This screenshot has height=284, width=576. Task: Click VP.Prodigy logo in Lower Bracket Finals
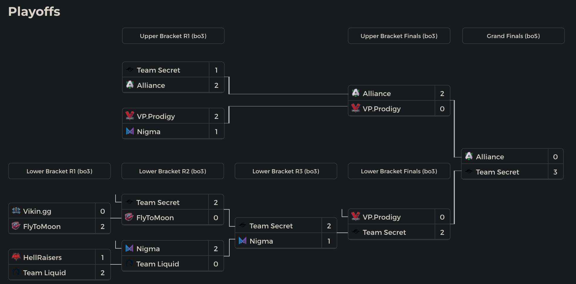coord(355,217)
